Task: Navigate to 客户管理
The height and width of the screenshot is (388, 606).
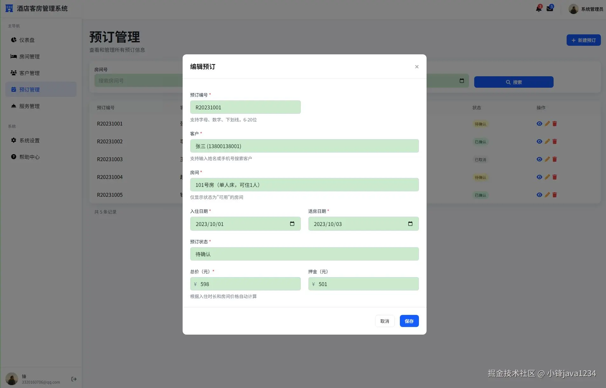Action: pyautogui.click(x=41, y=73)
